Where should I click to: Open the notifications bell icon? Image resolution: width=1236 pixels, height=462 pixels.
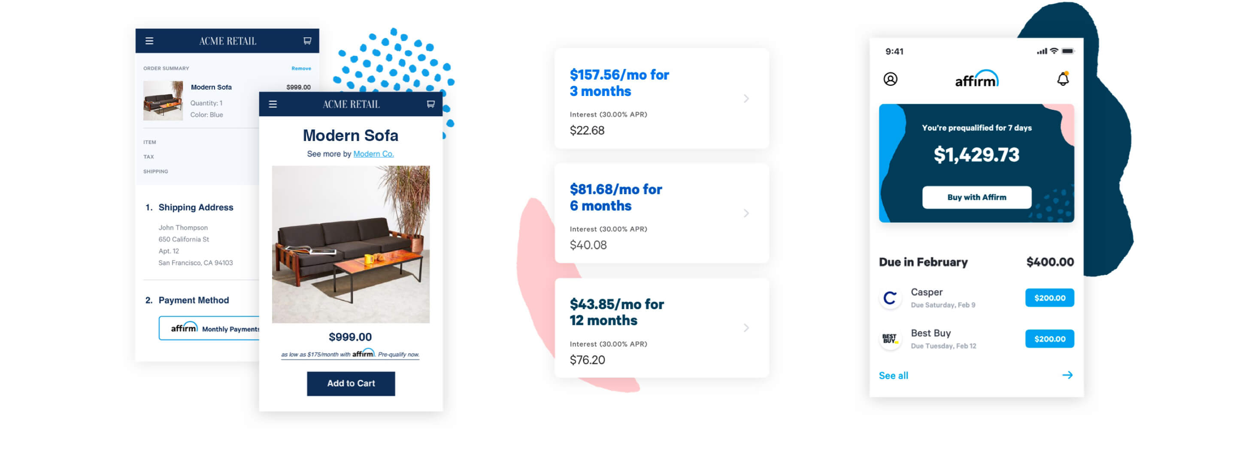[1063, 79]
